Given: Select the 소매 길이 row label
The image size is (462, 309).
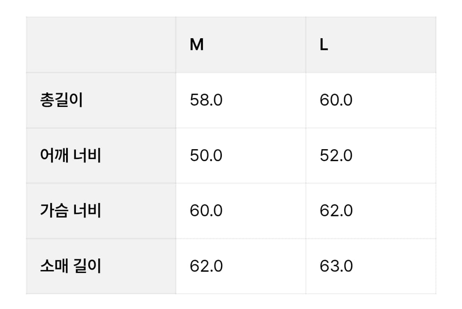Looking at the screenshot, I should (x=71, y=266).
